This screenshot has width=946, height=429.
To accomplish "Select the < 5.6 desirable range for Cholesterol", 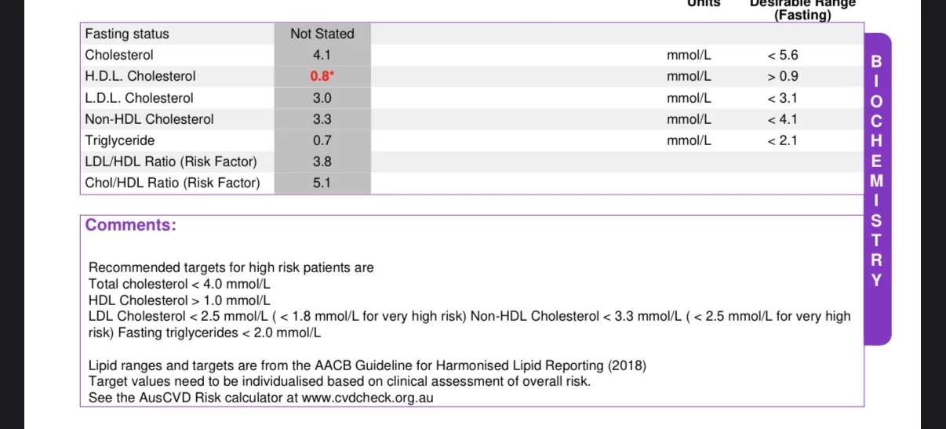I will [782, 55].
